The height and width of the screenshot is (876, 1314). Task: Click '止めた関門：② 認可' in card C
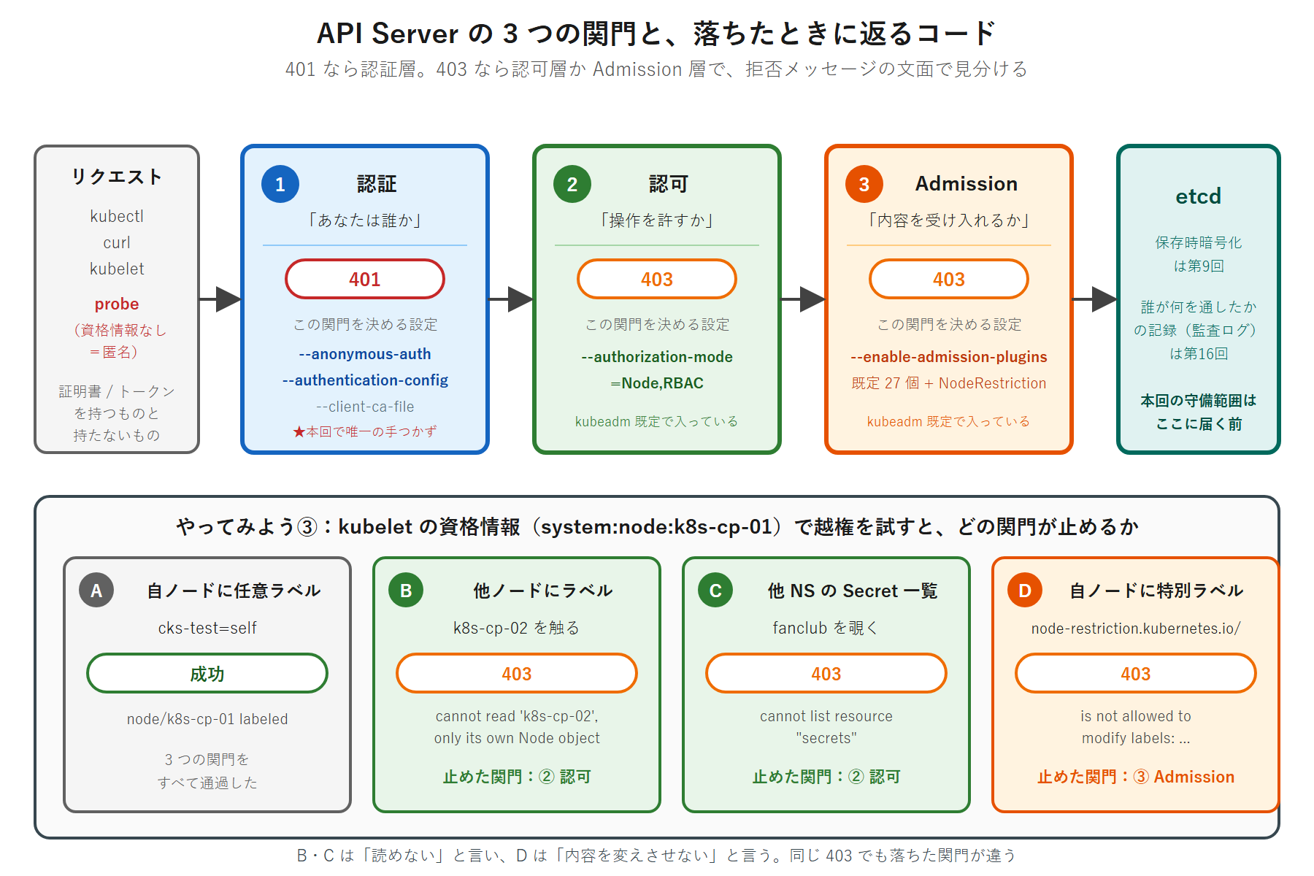[x=826, y=777]
